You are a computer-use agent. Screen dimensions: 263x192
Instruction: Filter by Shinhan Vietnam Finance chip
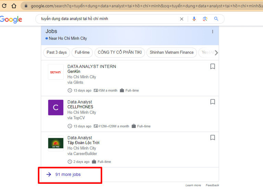point(172,52)
